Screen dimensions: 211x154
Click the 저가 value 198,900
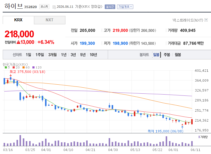(x=120, y=43)
